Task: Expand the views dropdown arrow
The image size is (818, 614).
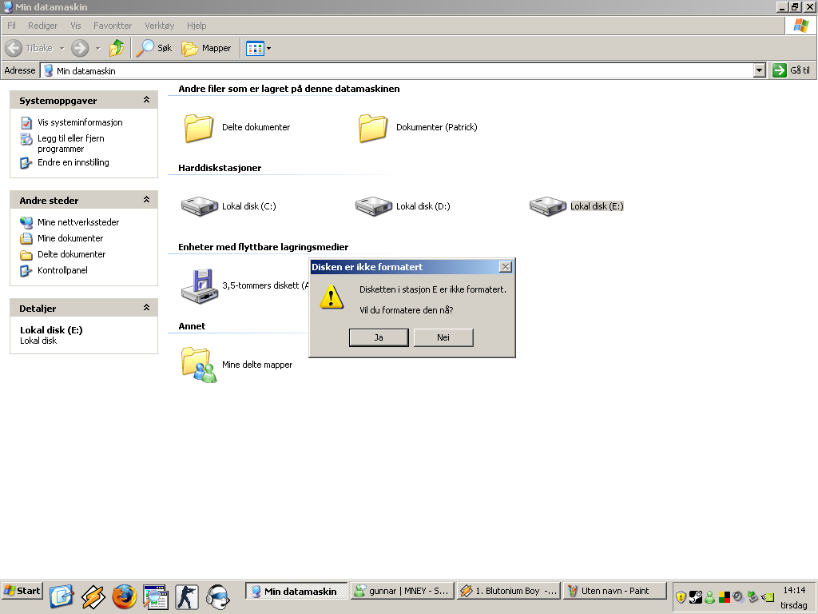Action: (268, 49)
